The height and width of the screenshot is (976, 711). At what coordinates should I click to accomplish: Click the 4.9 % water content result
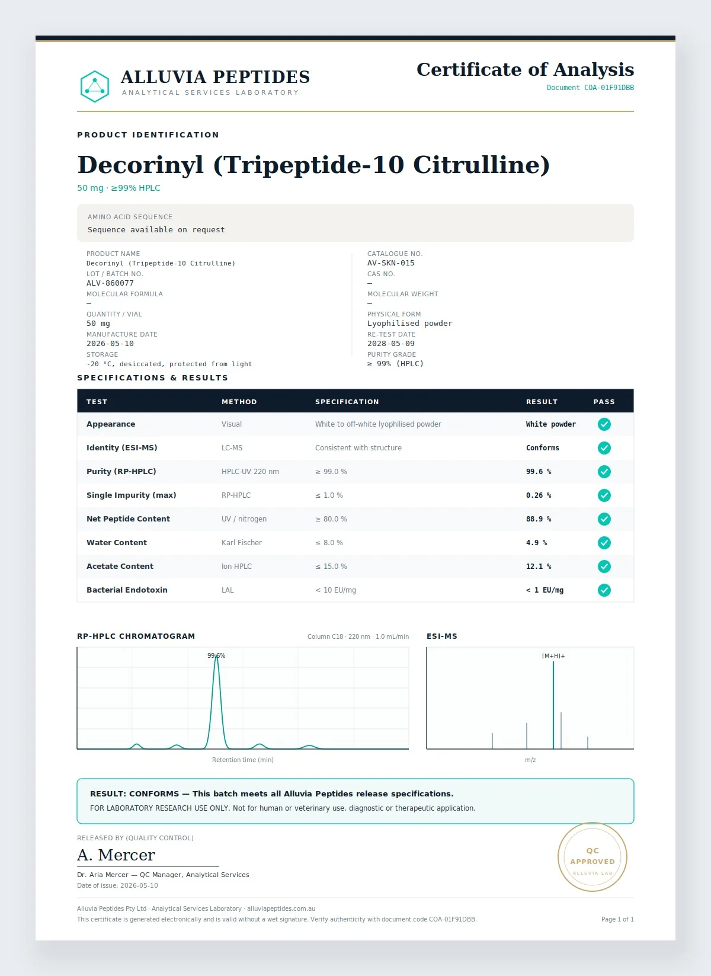click(537, 543)
